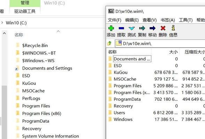Click the Copy (复制) arrow icon

click(x=142, y=28)
